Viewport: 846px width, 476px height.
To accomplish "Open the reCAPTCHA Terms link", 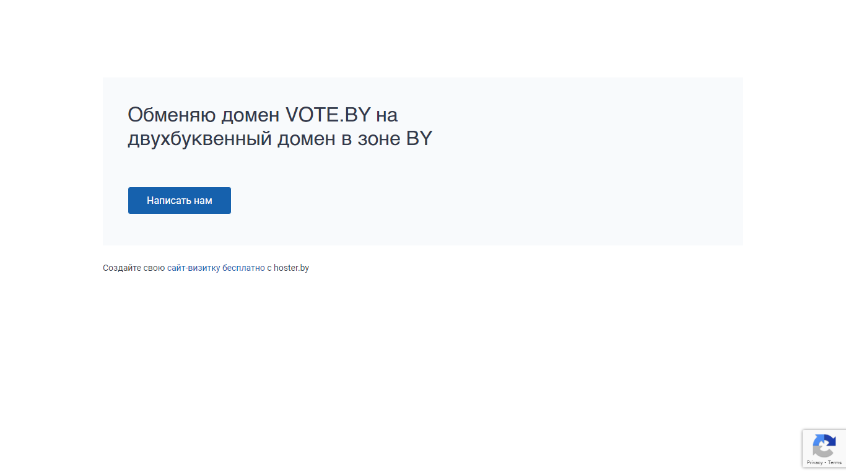I will pos(835,463).
